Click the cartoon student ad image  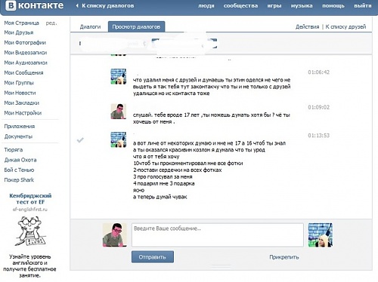click(x=30, y=231)
